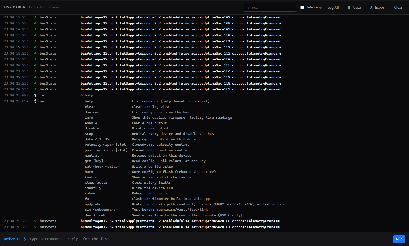Select the 'Burn config to flash' description
This screenshot has width=409, height=246.
point(174,172)
